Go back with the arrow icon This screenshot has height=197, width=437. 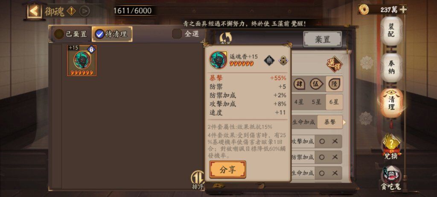34,11
